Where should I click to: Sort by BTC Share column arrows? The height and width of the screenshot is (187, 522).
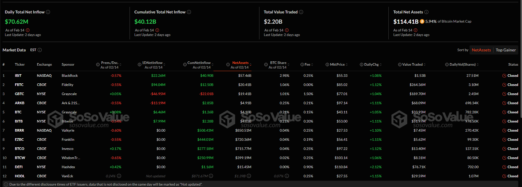pos(289,65)
